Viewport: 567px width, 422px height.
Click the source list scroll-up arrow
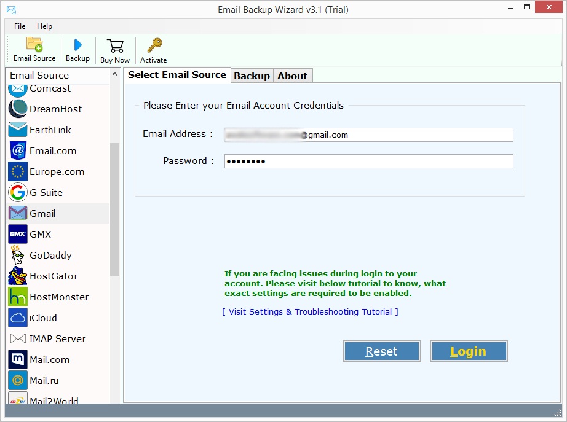(114, 74)
